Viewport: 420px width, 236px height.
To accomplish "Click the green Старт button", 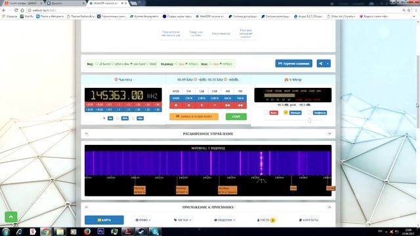I will (x=236, y=117).
